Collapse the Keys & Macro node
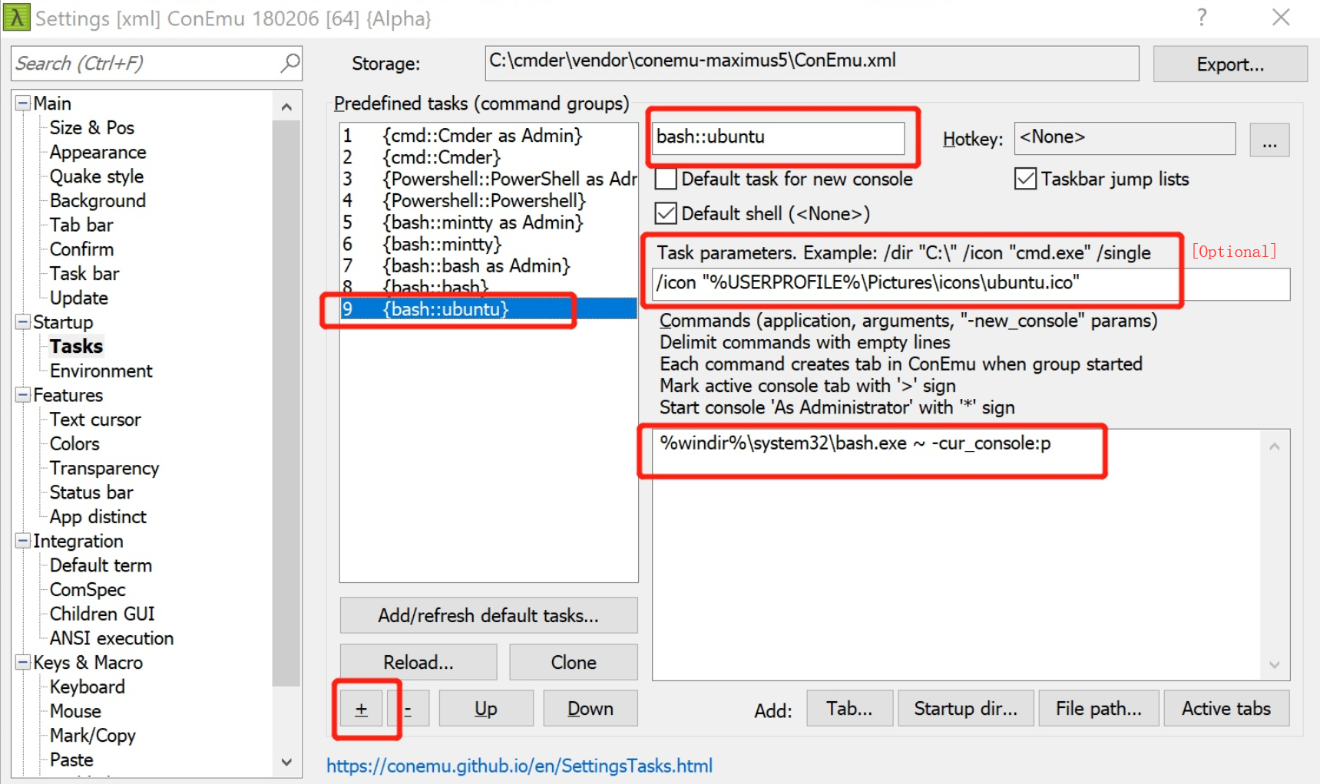The width and height of the screenshot is (1320, 784). point(23,661)
